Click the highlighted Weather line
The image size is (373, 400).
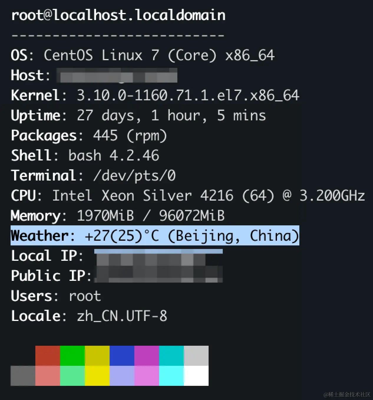155,235
